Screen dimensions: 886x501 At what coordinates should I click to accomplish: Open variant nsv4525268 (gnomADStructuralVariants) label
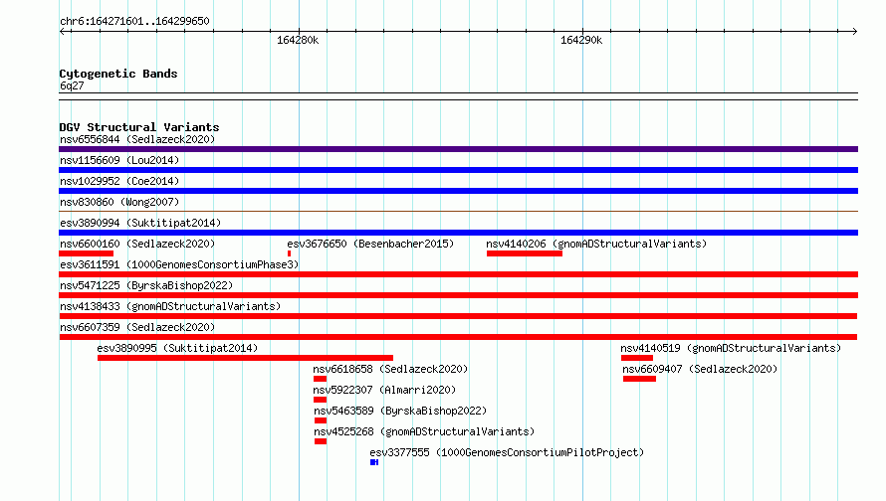coord(424,431)
